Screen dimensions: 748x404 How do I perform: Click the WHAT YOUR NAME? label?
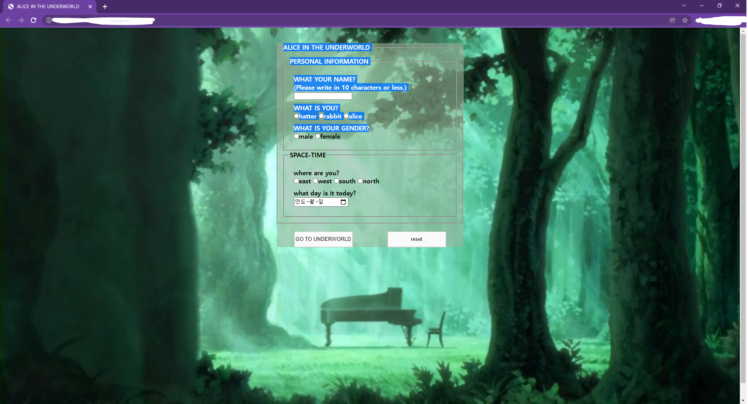[x=325, y=79]
